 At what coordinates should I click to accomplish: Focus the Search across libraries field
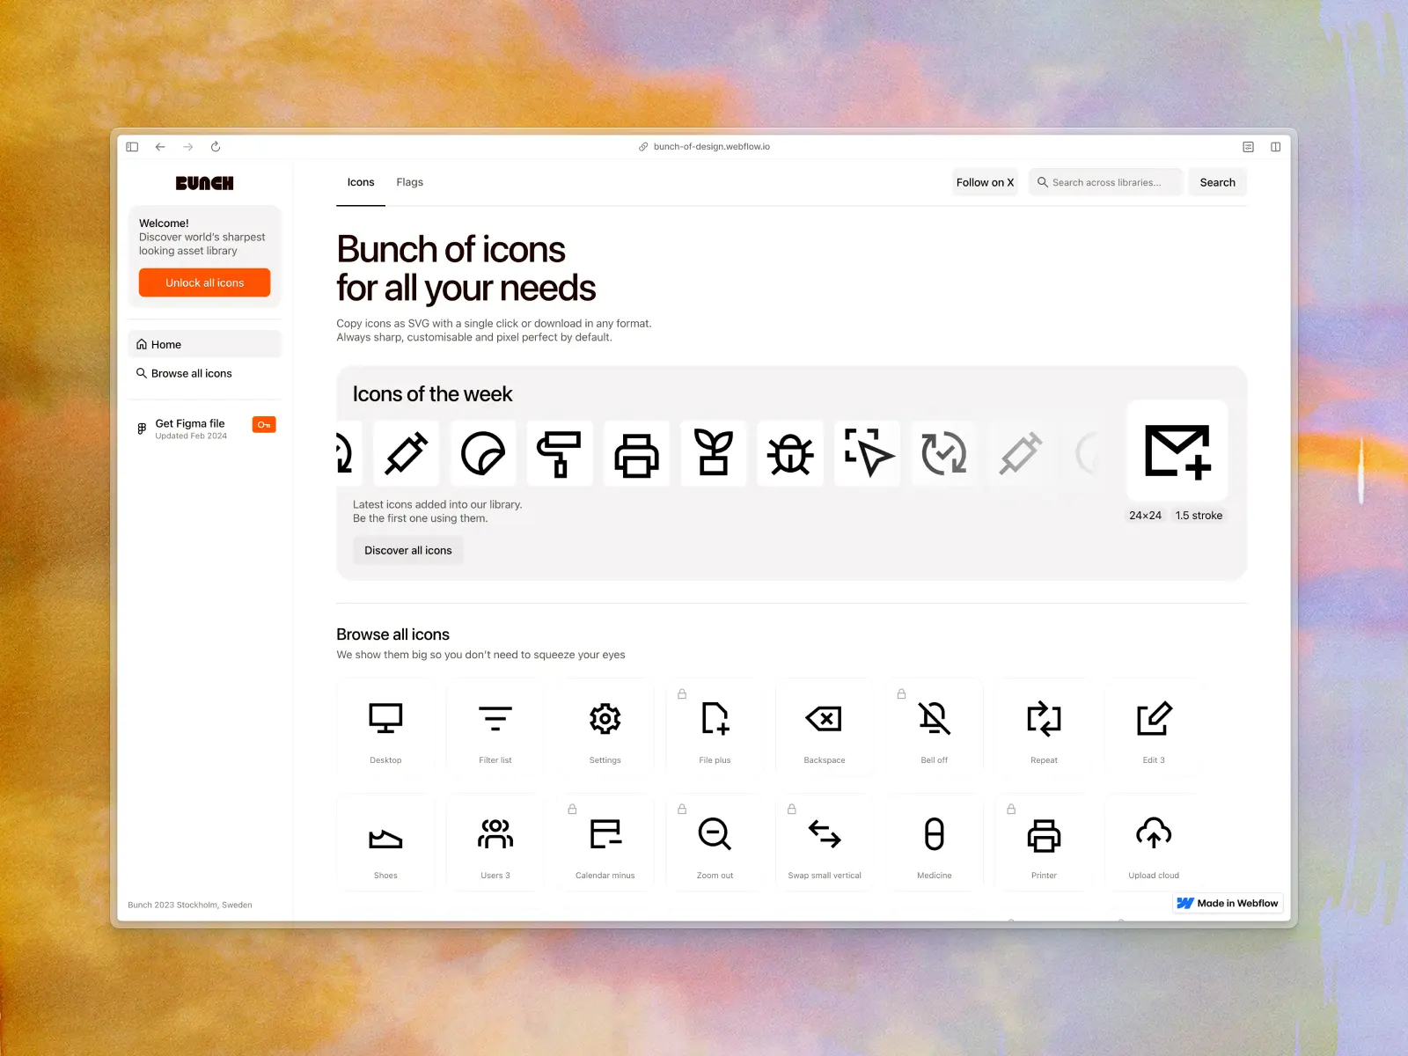point(1105,182)
